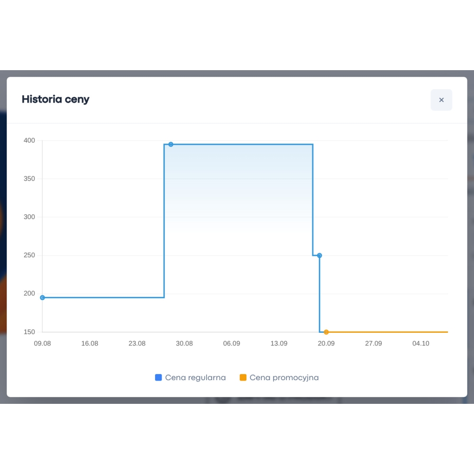Screen dimensions: 474x474
Task: Select the blue data point at 09.08
Action: point(42,298)
